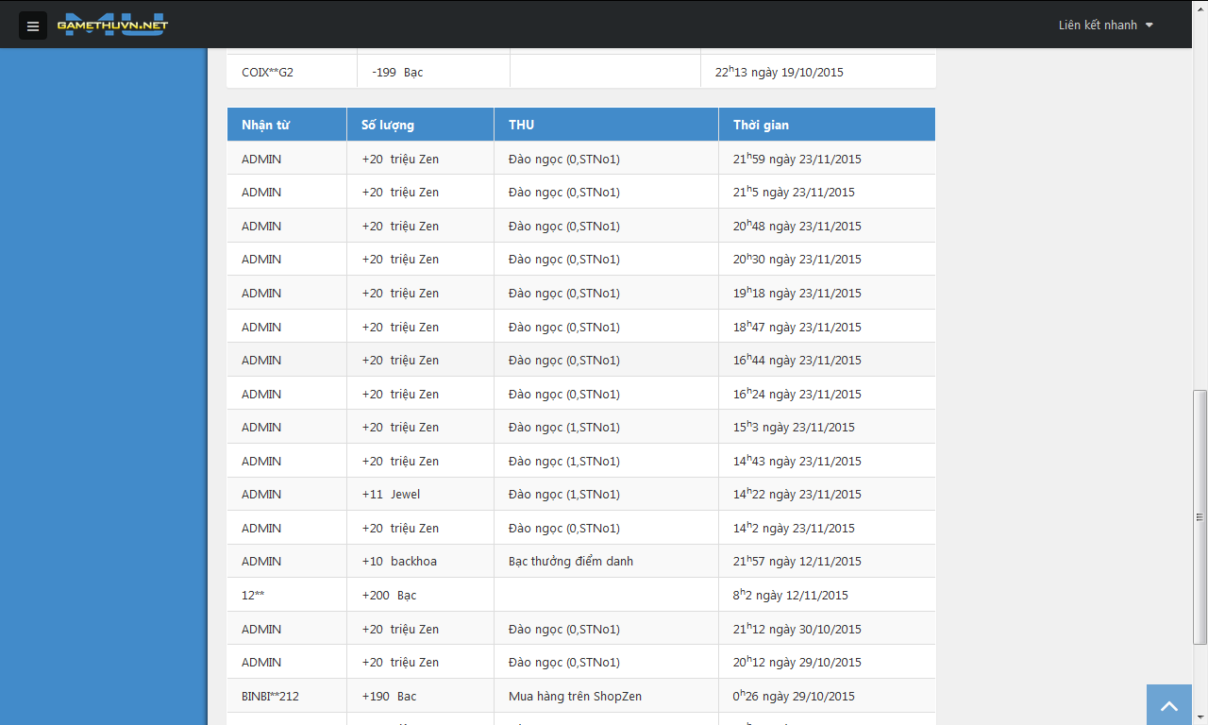Viewport: 1208px width, 725px height.
Task: Click the 20h30 ngày 23/11/2015 timestamp
Action: pyautogui.click(x=797, y=260)
